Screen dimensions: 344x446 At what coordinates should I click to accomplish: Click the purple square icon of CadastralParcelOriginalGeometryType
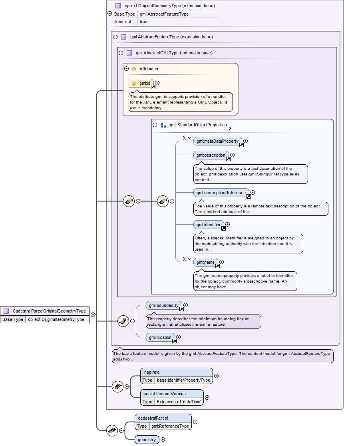click(x=6, y=311)
